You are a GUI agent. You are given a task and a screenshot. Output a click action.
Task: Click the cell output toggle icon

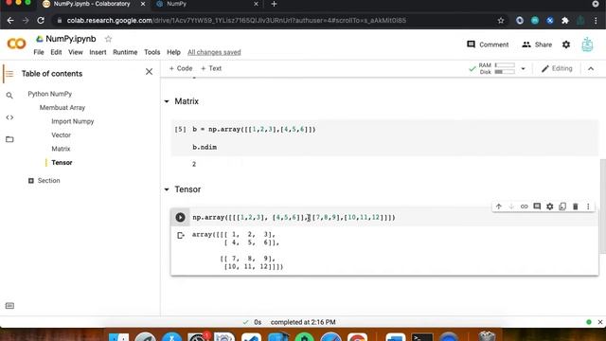181,235
